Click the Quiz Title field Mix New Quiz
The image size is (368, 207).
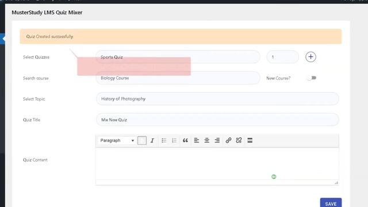pos(217,120)
